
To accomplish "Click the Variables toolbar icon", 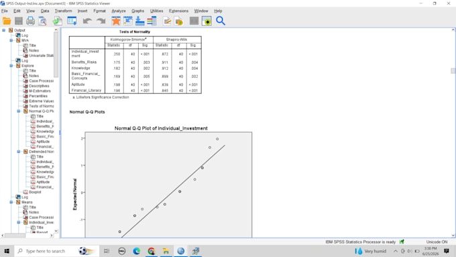I will 152,21.
